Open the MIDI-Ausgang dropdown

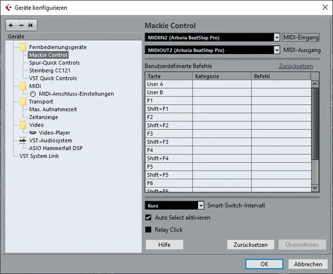pyautogui.click(x=276, y=50)
